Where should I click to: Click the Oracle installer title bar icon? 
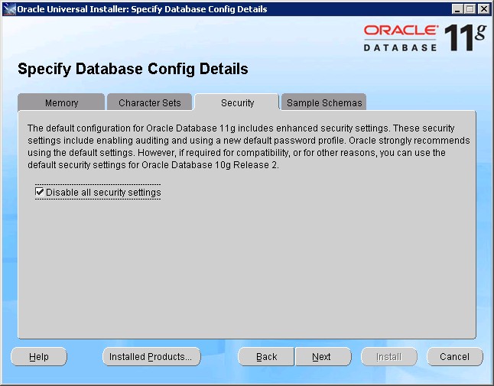[9, 9]
